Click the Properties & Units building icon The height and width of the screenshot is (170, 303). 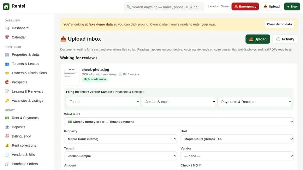point(7,54)
